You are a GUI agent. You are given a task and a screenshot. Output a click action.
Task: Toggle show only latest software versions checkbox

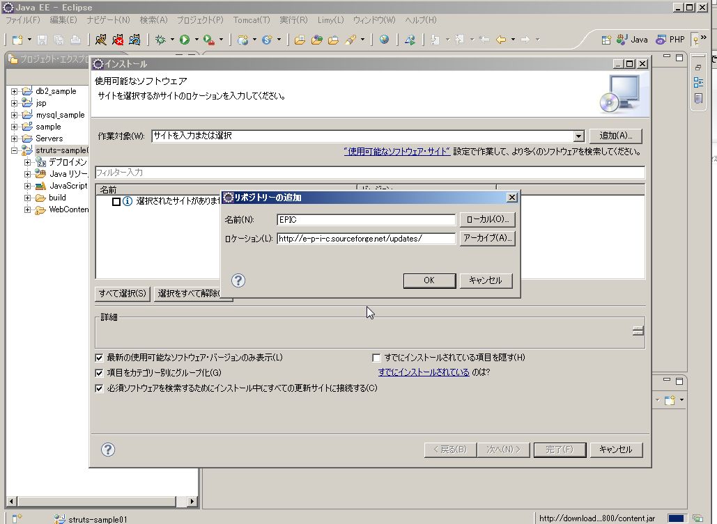pos(99,358)
